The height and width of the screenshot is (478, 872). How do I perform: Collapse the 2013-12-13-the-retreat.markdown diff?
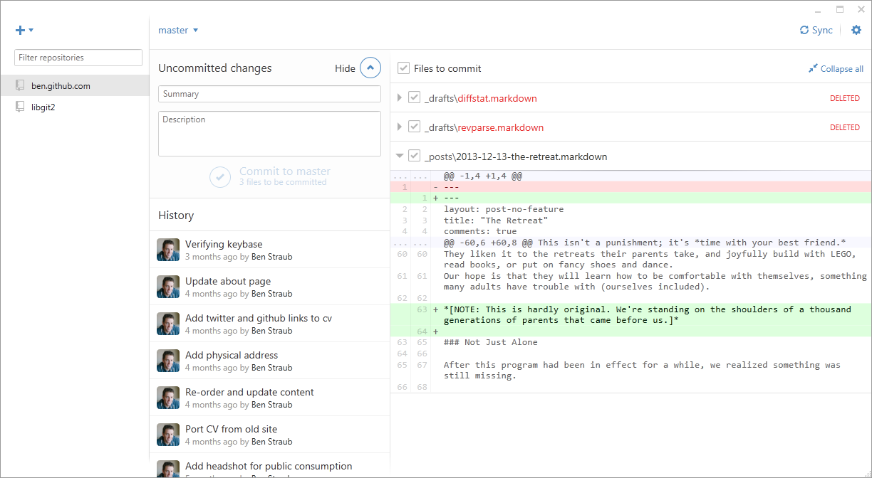(x=400, y=156)
